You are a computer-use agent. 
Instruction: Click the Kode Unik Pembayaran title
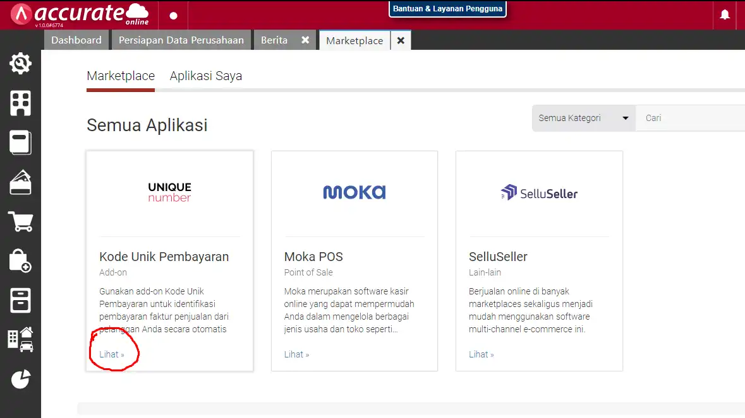164,257
